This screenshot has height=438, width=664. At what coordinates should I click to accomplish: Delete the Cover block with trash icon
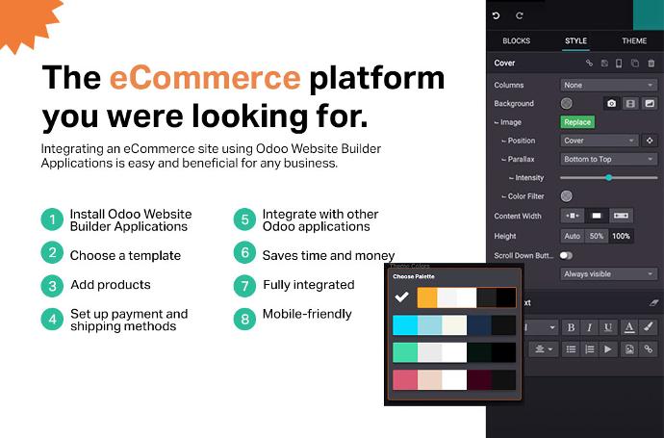click(651, 64)
